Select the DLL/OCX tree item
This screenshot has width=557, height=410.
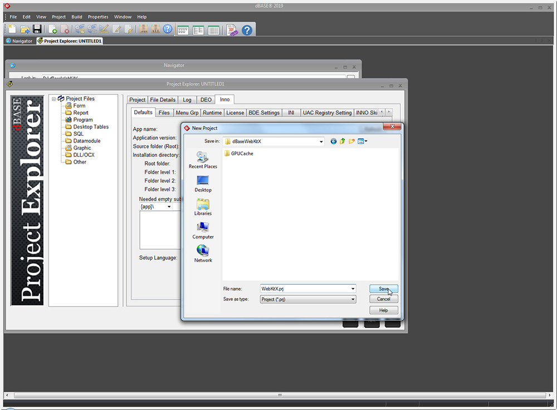click(80, 155)
